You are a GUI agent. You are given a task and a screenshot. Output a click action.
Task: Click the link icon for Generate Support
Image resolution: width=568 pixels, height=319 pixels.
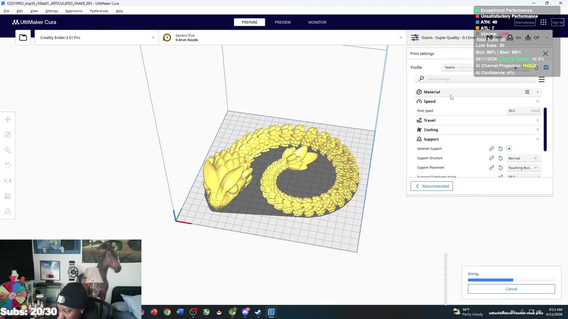point(492,149)
